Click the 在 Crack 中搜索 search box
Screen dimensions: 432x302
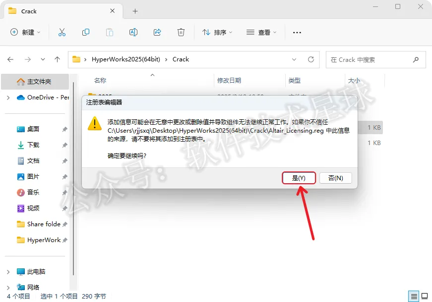pos(376,60)
